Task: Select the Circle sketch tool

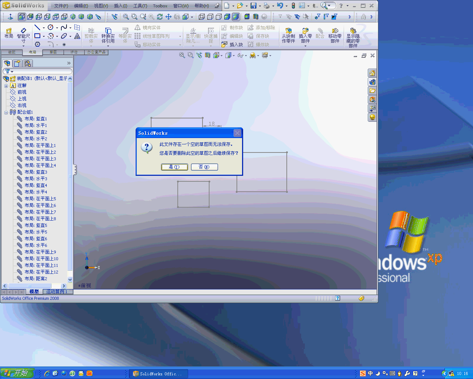Action: [x=51, y=27]
